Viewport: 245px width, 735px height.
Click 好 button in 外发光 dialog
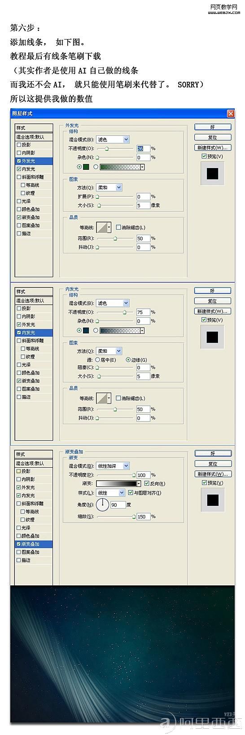(x=213, y=127)
